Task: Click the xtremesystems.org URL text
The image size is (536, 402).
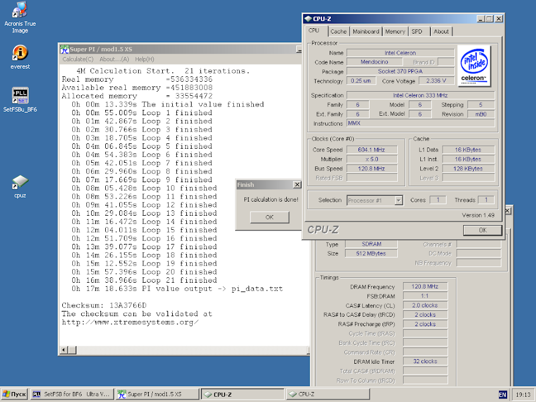Action: click(x=130, y=322)
